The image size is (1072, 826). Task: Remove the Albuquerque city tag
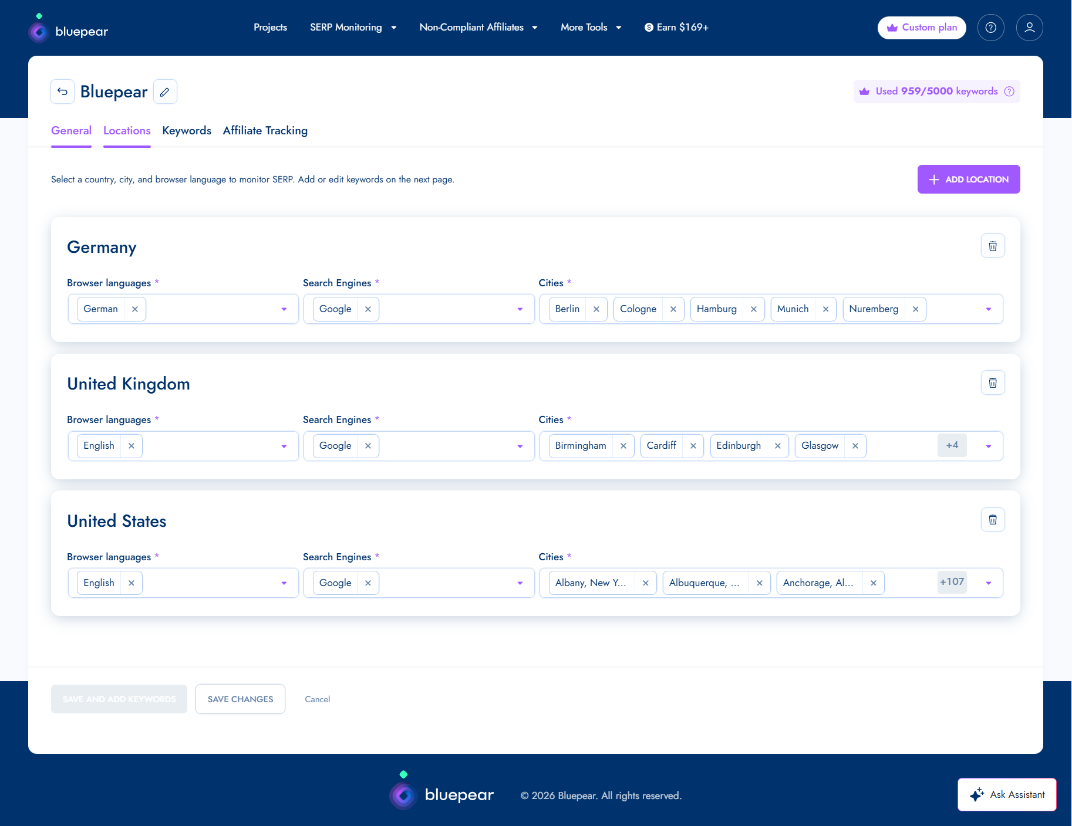760,583
